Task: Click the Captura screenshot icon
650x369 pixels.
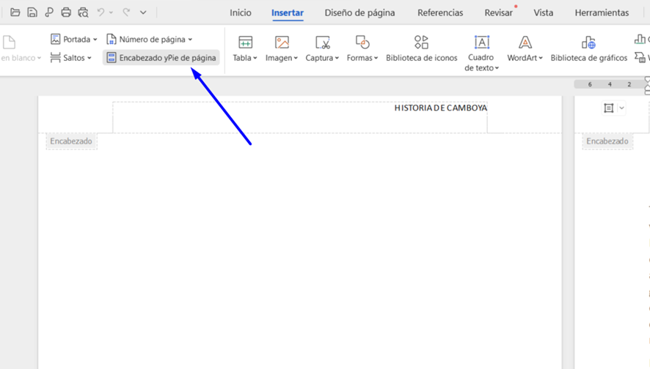Action: (x=323, y=42)
